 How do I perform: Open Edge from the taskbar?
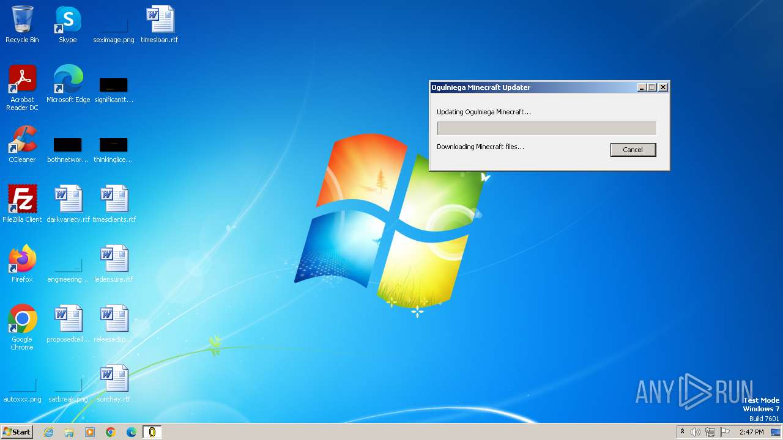pos(132,432)
